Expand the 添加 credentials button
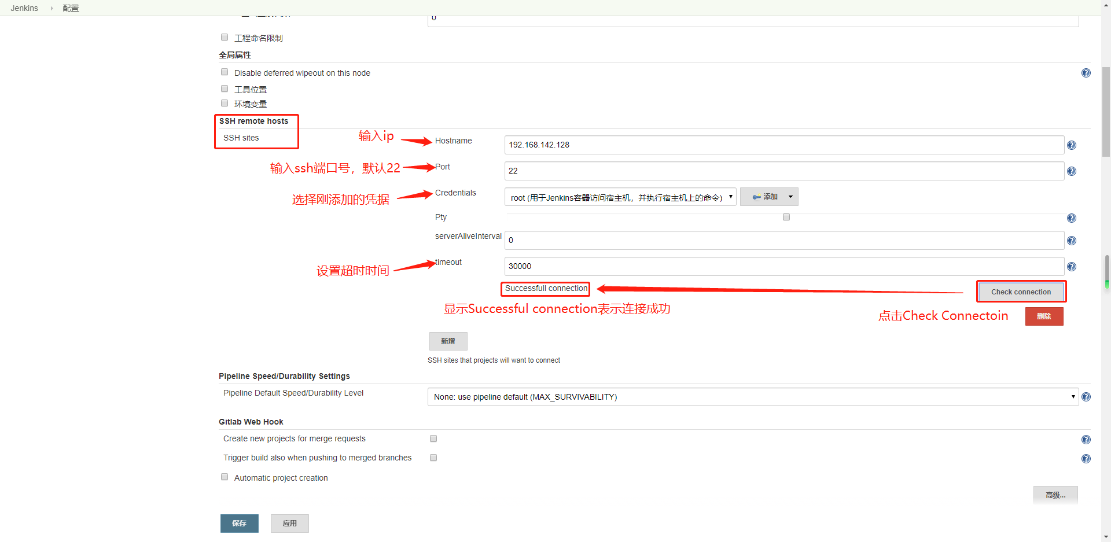 pos(769,197)
